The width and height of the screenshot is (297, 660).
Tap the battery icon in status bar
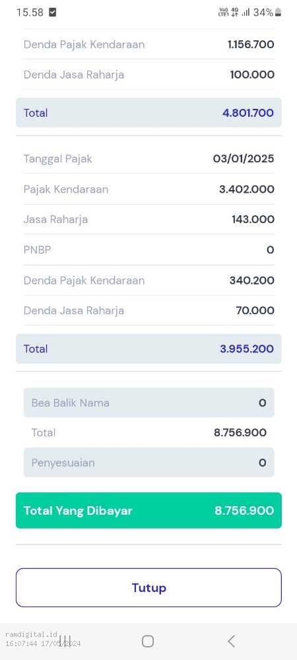click(278, 13)
